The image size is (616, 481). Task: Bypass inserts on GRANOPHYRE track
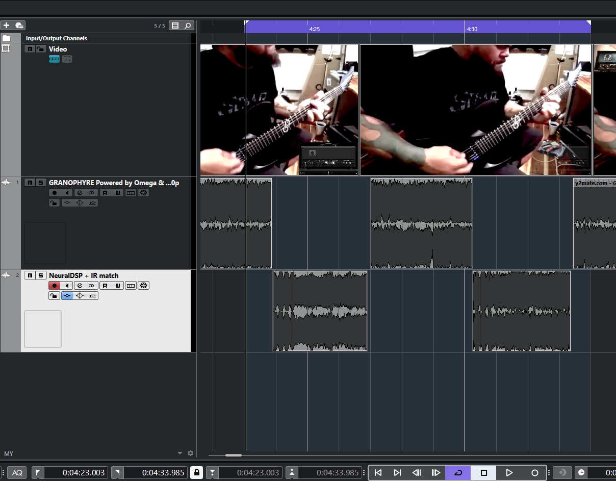pyautogui.click(x=67, y=203)
